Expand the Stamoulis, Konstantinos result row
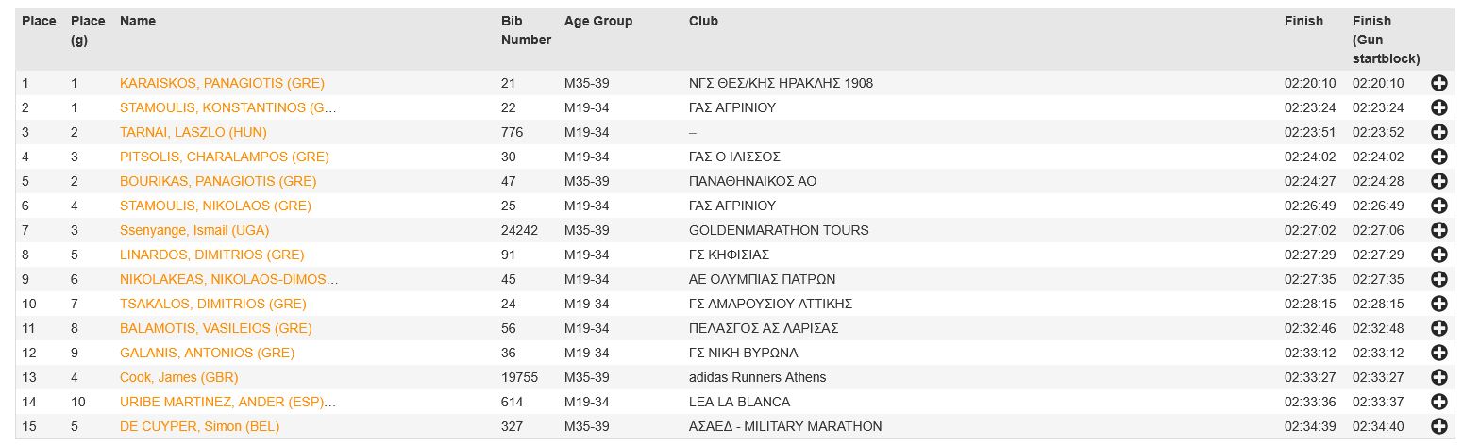1463x445 pixels. coord(1439,107)
